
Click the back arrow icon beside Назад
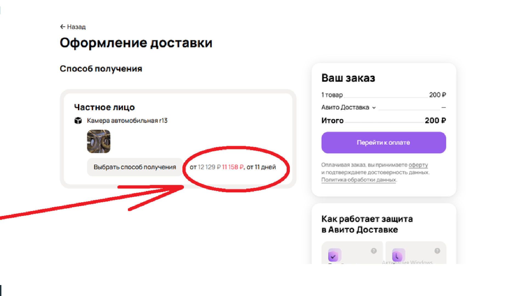(x=63, y=27)
